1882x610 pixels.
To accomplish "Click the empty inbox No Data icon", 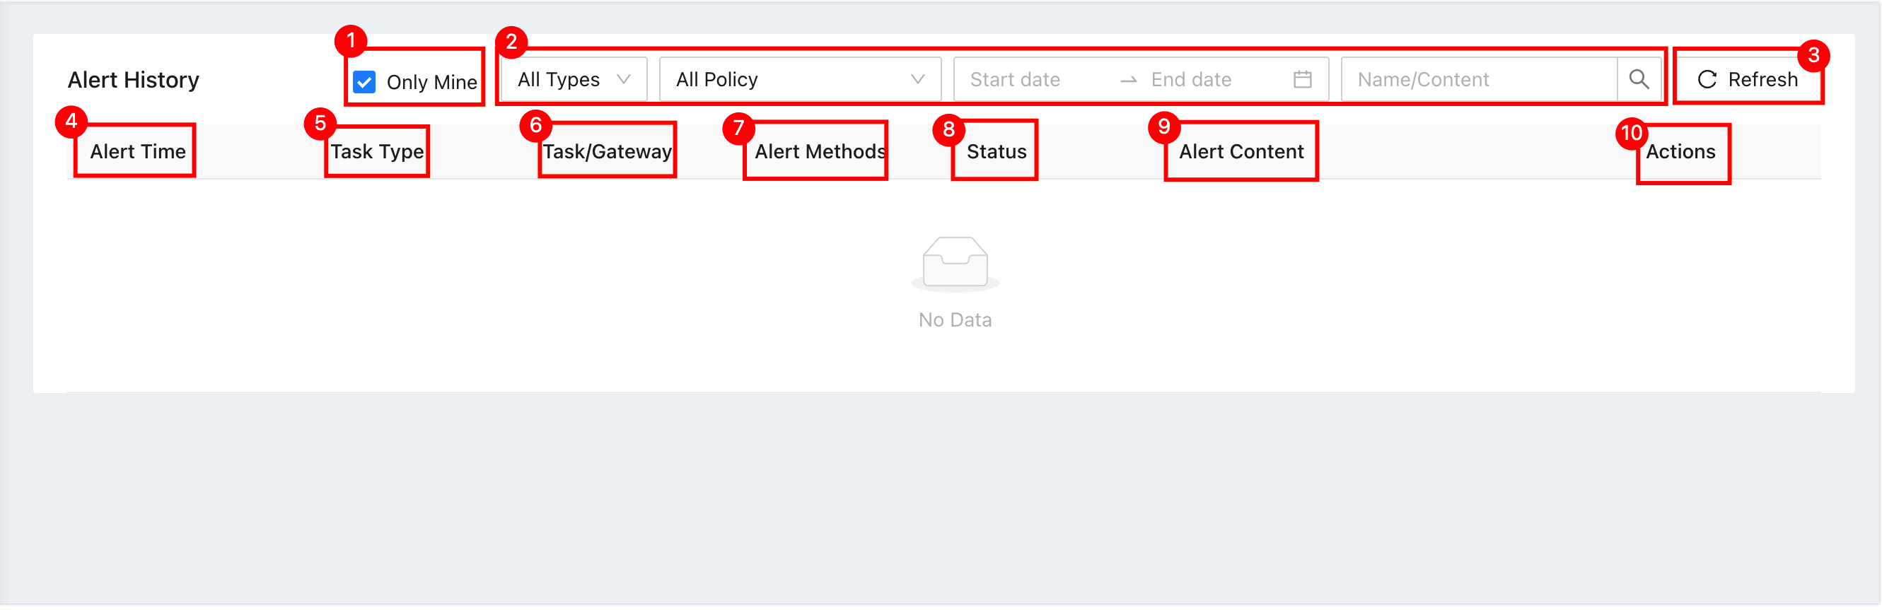I will pos(955,264).
